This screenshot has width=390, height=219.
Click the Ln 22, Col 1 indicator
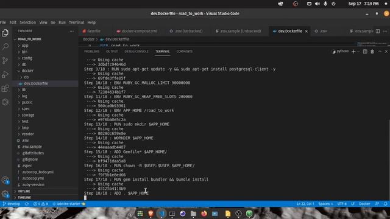pyautogui.click(x=305, y=204)
